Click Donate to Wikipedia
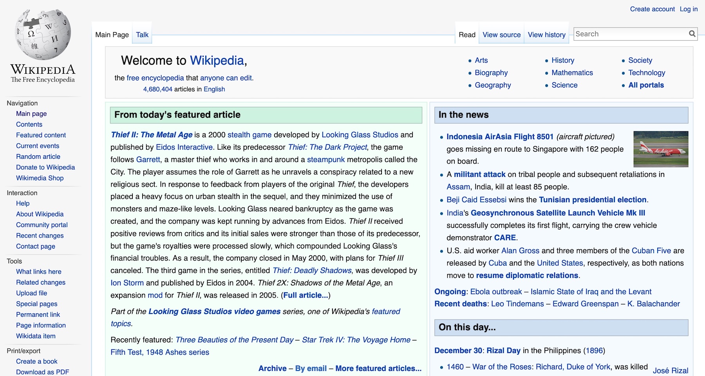705x376 pixels. point(45,167)
